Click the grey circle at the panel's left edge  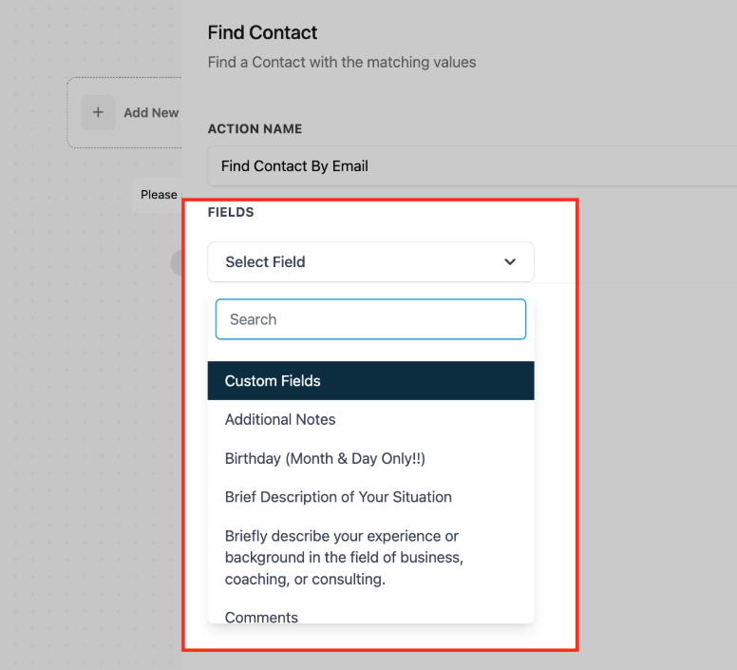coord(177,262)
